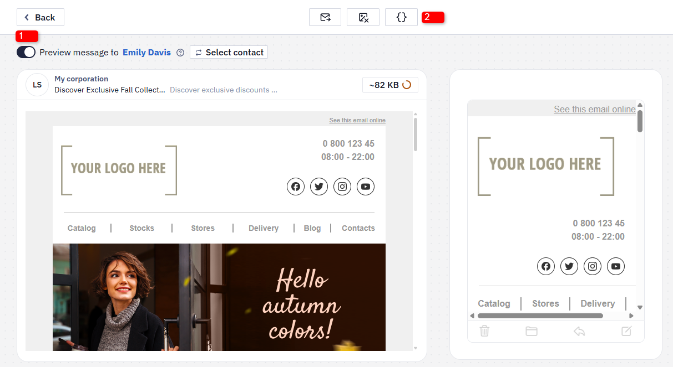Open Delivery item in mobile preview

click(598, 303)
